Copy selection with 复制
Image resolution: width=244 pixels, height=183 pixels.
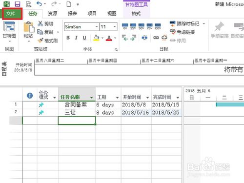coord(45,32)
